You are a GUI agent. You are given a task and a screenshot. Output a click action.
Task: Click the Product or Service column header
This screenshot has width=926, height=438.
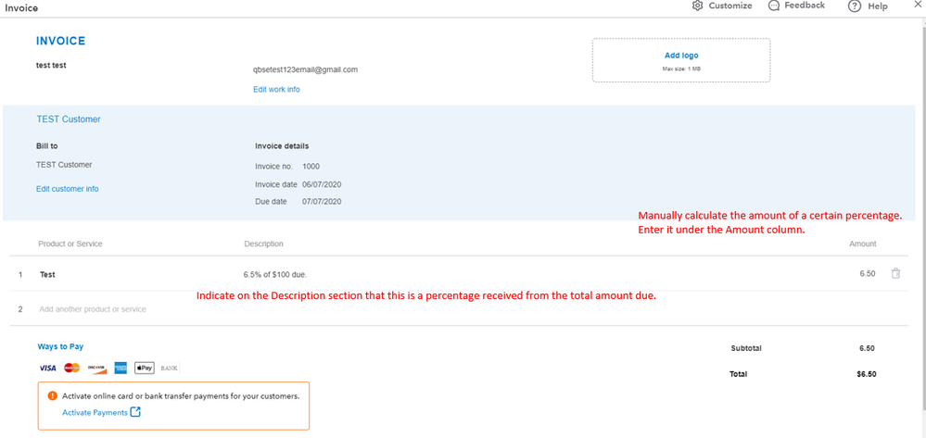coord(70,244)
